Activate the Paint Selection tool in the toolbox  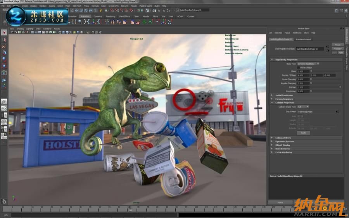tap(4, 46)
